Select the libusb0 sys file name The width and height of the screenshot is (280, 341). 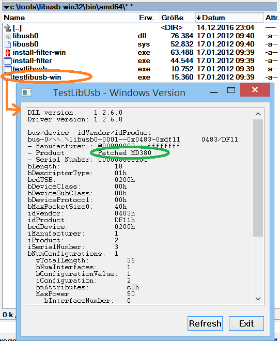25,44
